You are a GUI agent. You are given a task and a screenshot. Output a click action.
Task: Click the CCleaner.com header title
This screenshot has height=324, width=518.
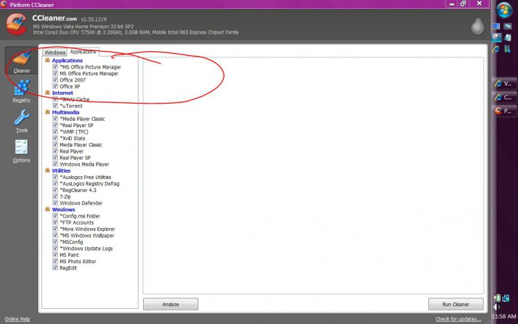pyautogui.click(x=55, y=19)
